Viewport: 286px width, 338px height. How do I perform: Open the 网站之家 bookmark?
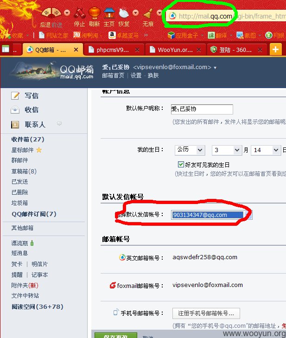[x=53, y=35]
